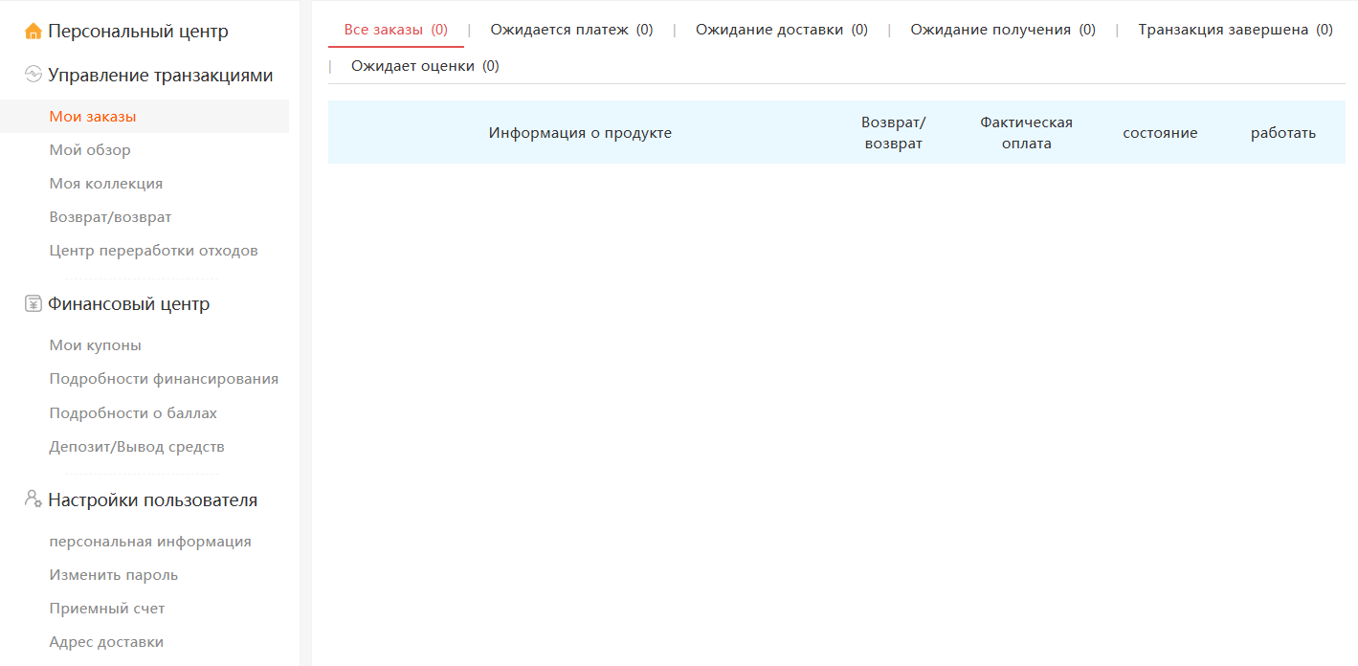Open Центр переработки отходов
1358x666 pixels.
(x=153, y=251)
